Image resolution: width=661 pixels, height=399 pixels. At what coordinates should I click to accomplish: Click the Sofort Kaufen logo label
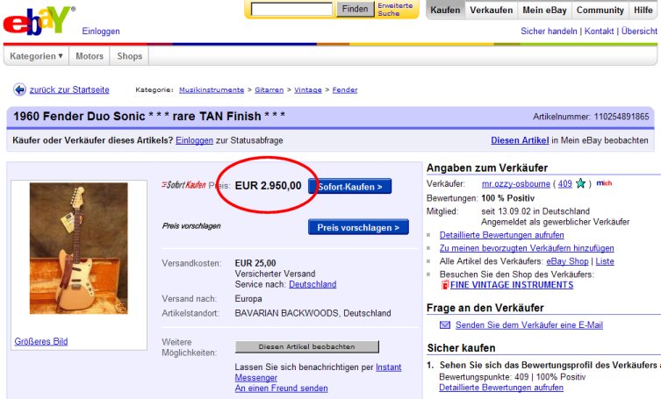[x=183, y=185]
